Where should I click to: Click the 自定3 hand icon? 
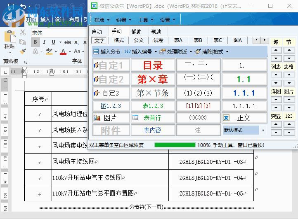tap(97, 93)
